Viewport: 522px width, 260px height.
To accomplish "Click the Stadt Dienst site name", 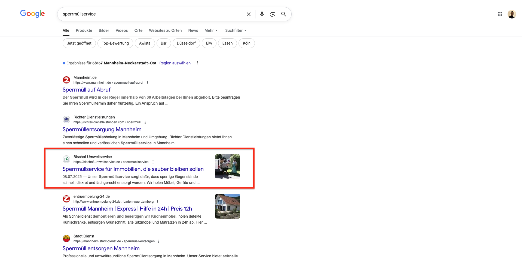I will [84, 236].
